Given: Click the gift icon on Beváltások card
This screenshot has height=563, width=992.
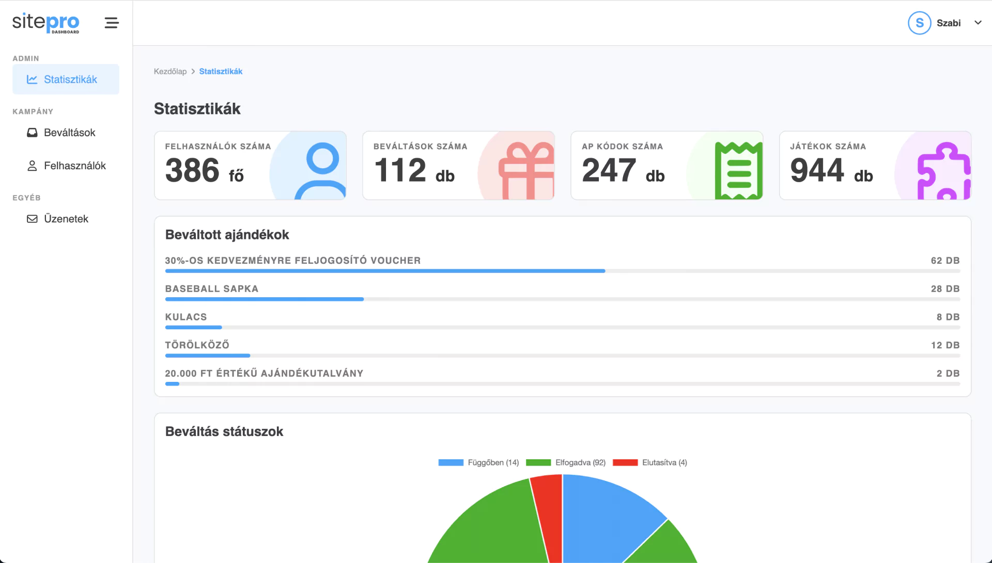Looking at the screenshot, I should pos(525,171).
